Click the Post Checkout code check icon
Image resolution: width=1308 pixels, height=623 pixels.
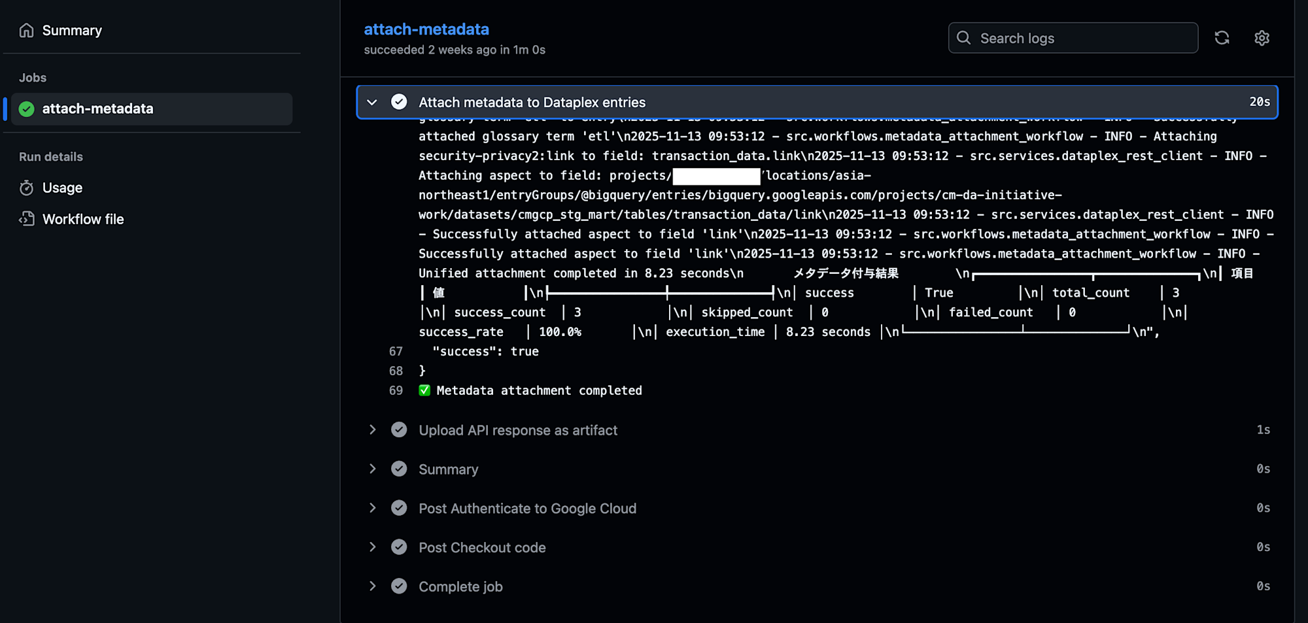click(399, 547)
